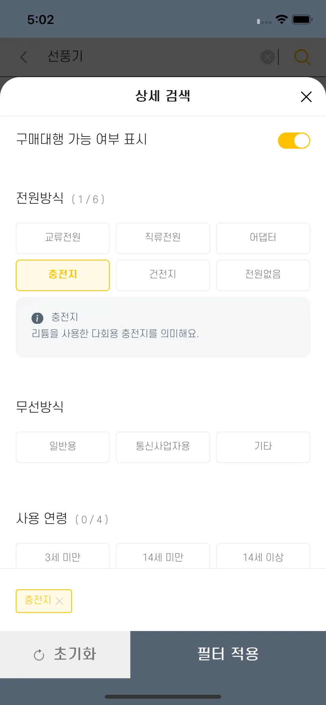
Task: Select the 전원없음 option
Action: pos(263,275)
